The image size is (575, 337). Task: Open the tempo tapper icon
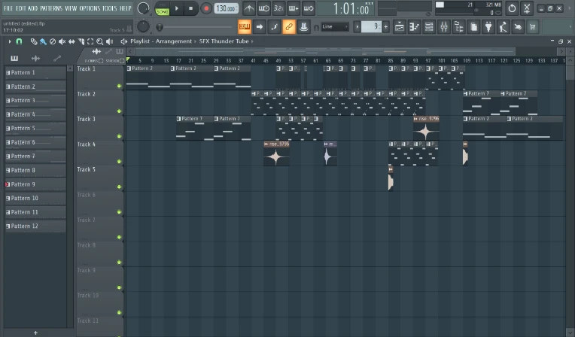tap(503, 27)
